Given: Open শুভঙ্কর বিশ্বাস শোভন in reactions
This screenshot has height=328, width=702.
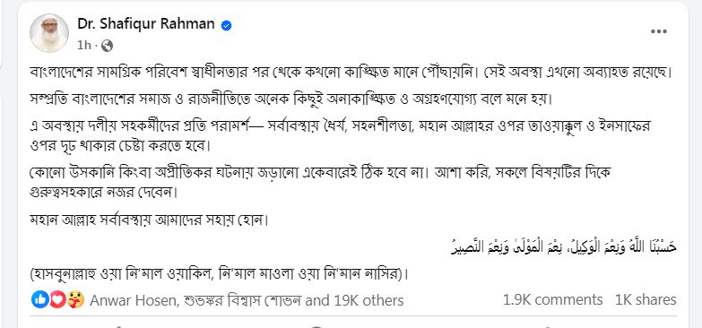Looking at the screenshot, I should 242,300.
